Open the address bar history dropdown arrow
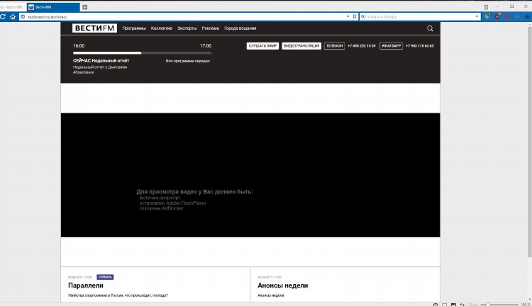This screenshot has height=306, width=532. pos(348,16)
